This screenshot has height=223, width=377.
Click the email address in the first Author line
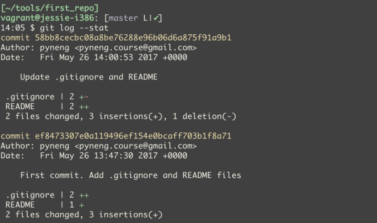pos(136,48)
